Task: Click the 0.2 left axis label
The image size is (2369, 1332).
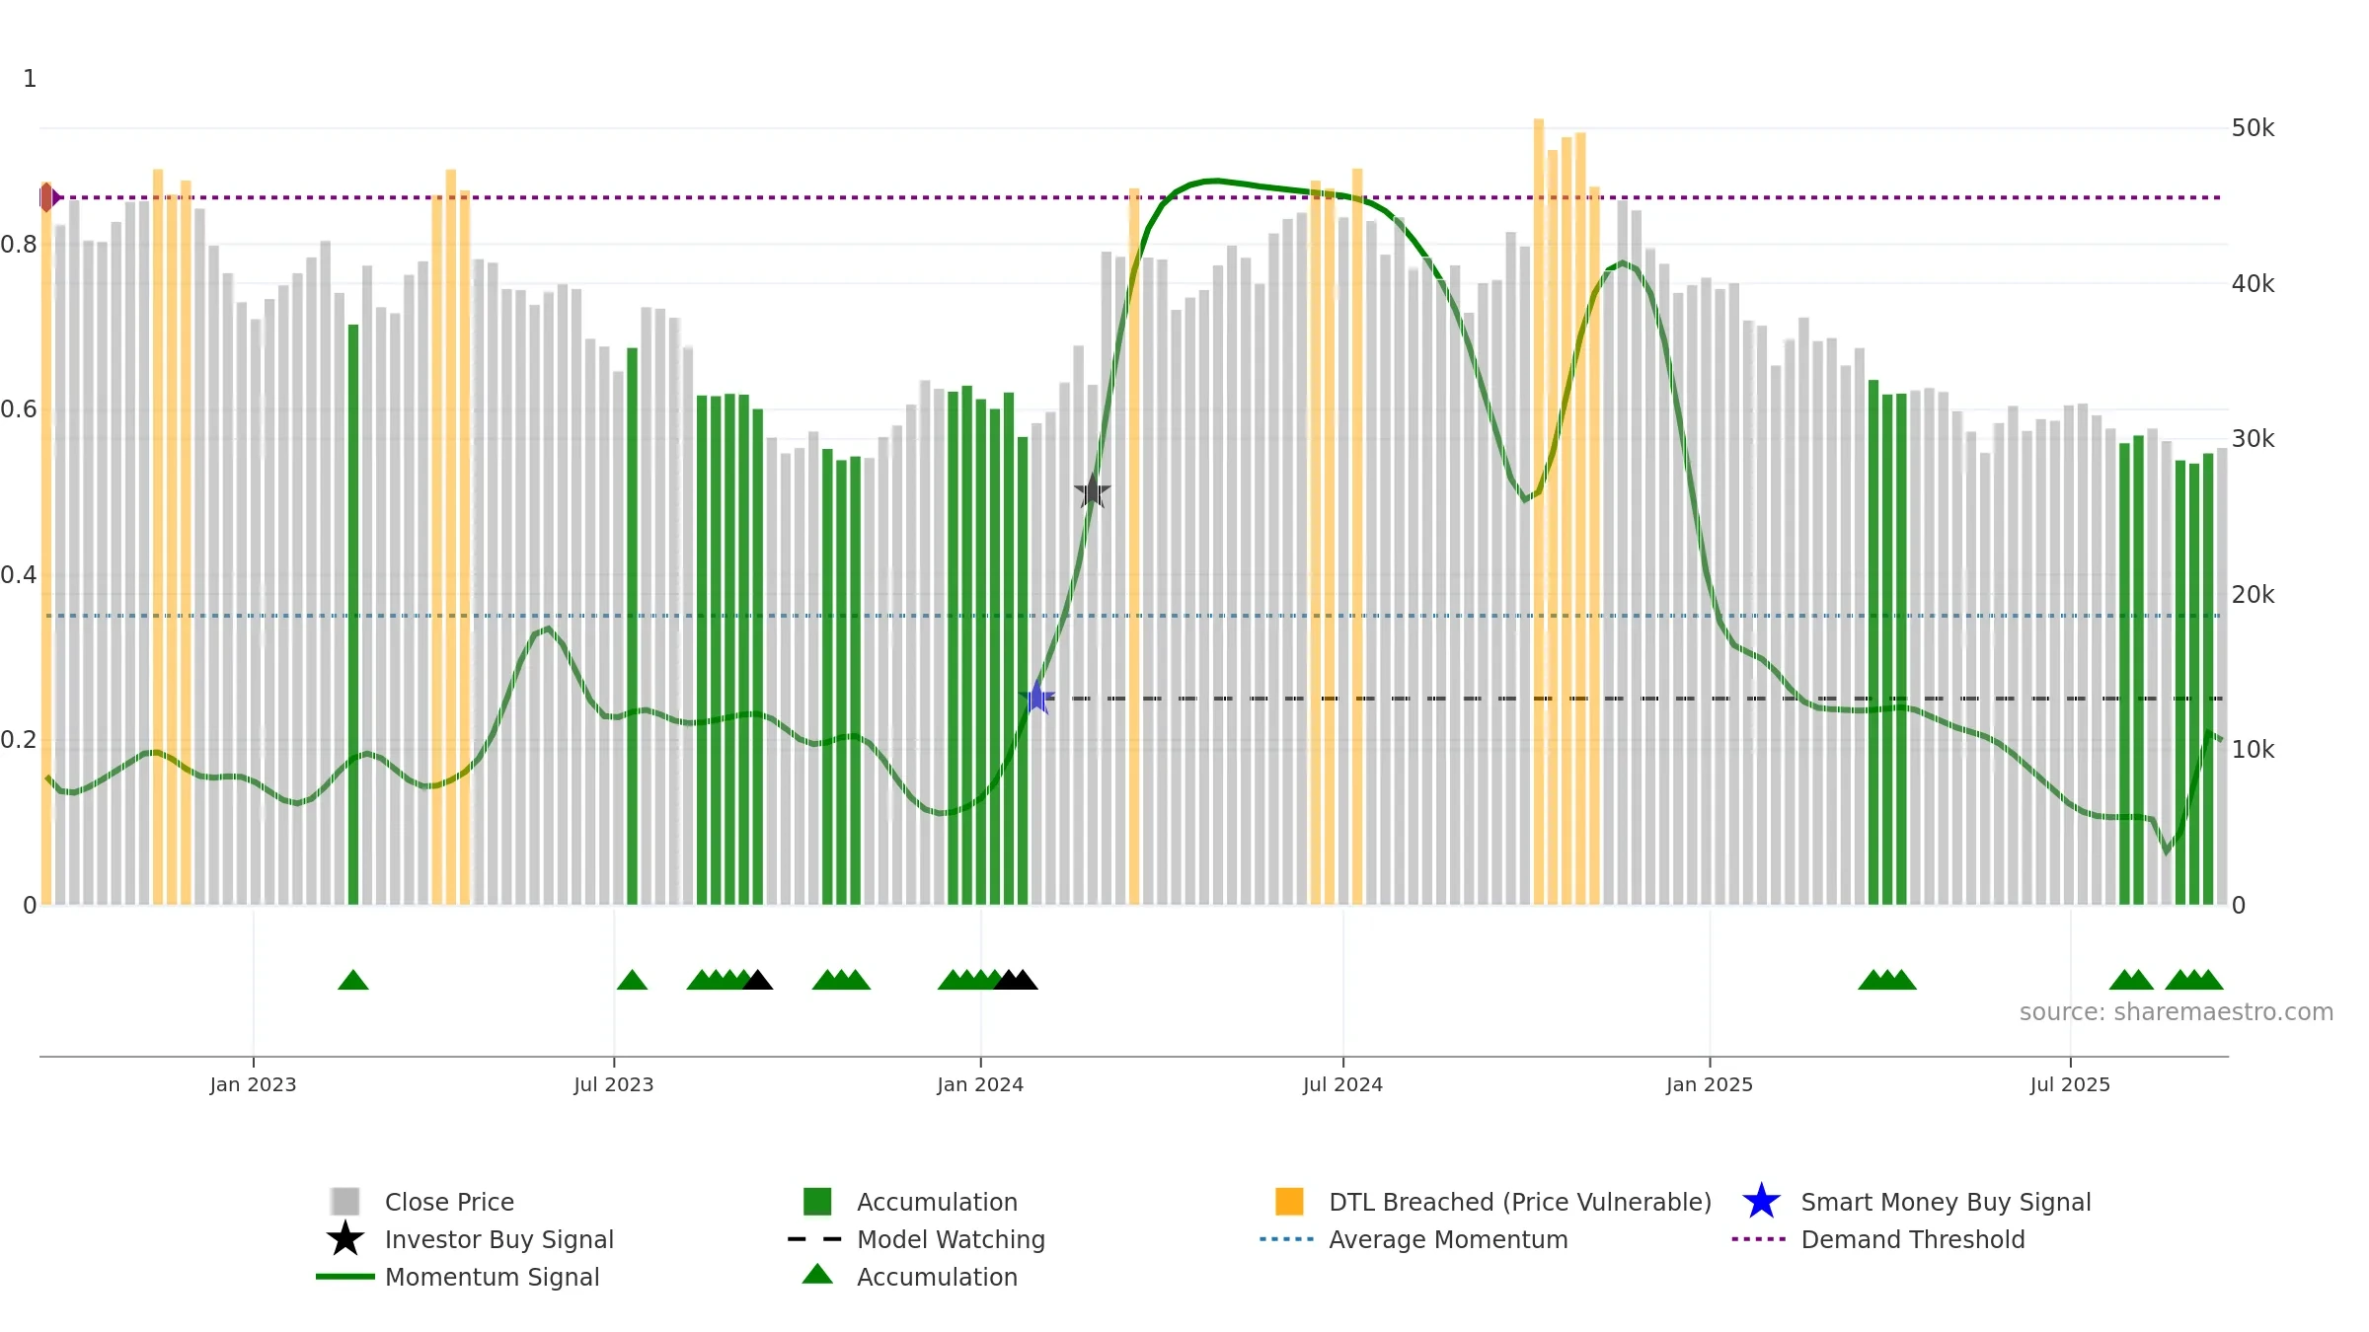Action: click(19, 739)
